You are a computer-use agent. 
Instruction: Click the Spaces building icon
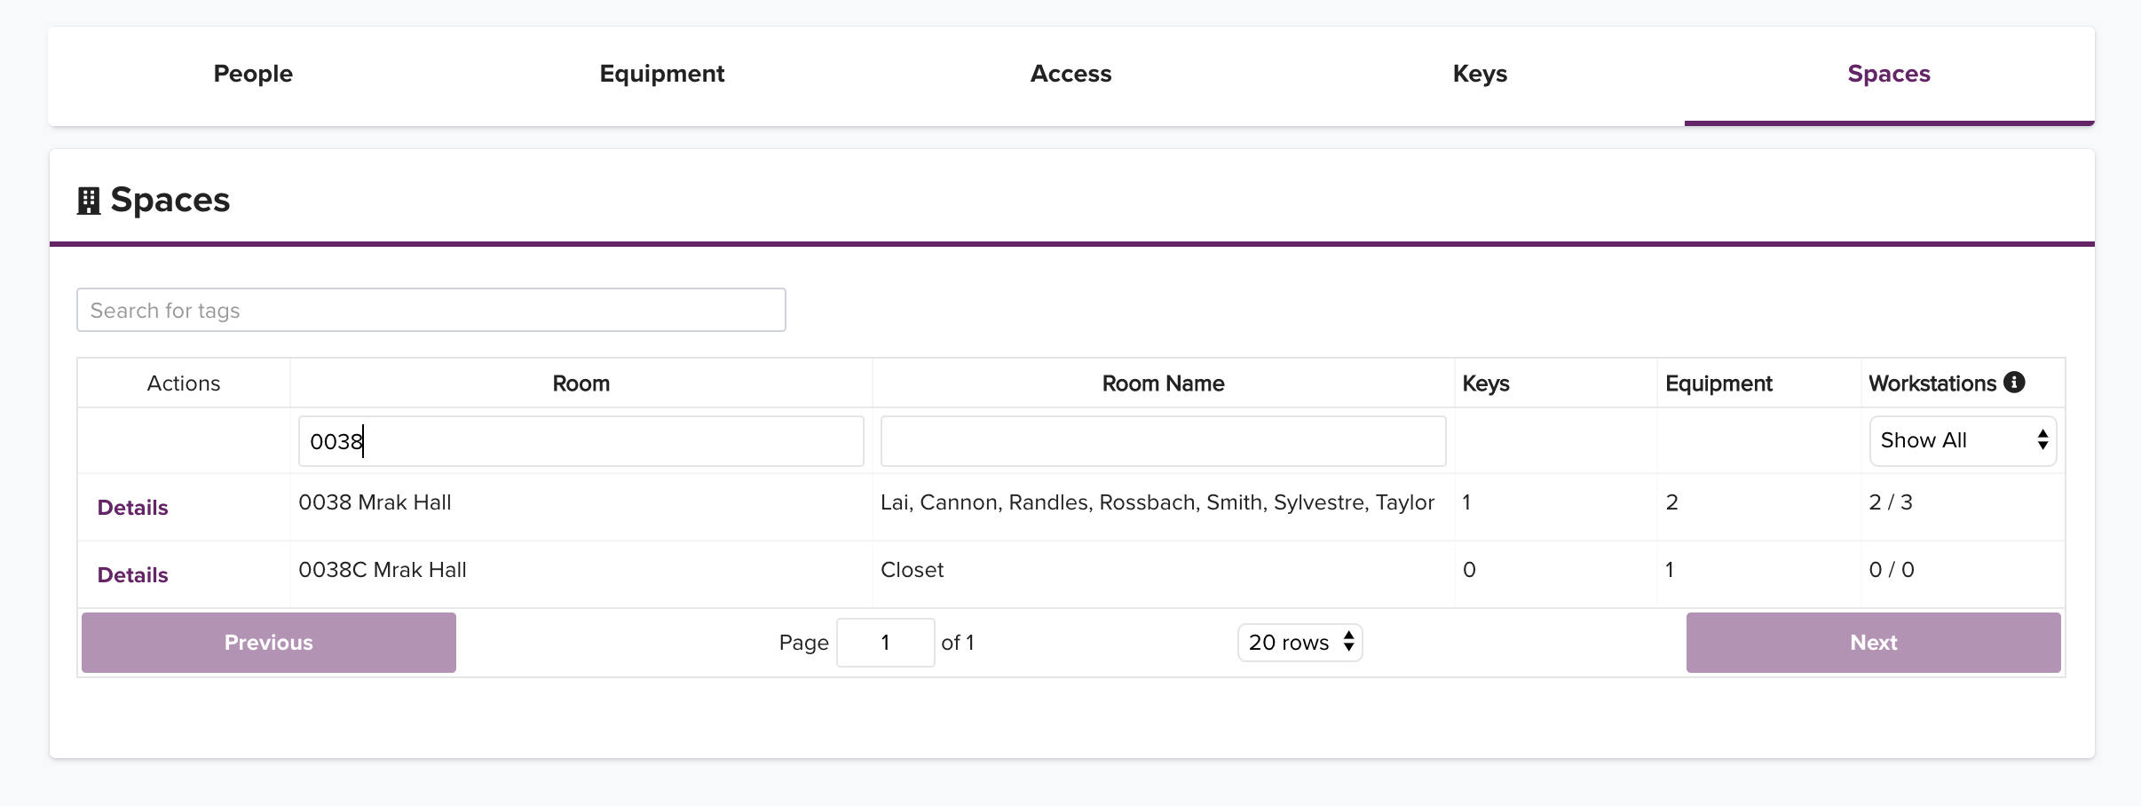coord(89,201)
